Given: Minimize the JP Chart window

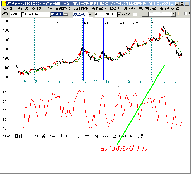Looking at the screenshot, I should (178, 4).
